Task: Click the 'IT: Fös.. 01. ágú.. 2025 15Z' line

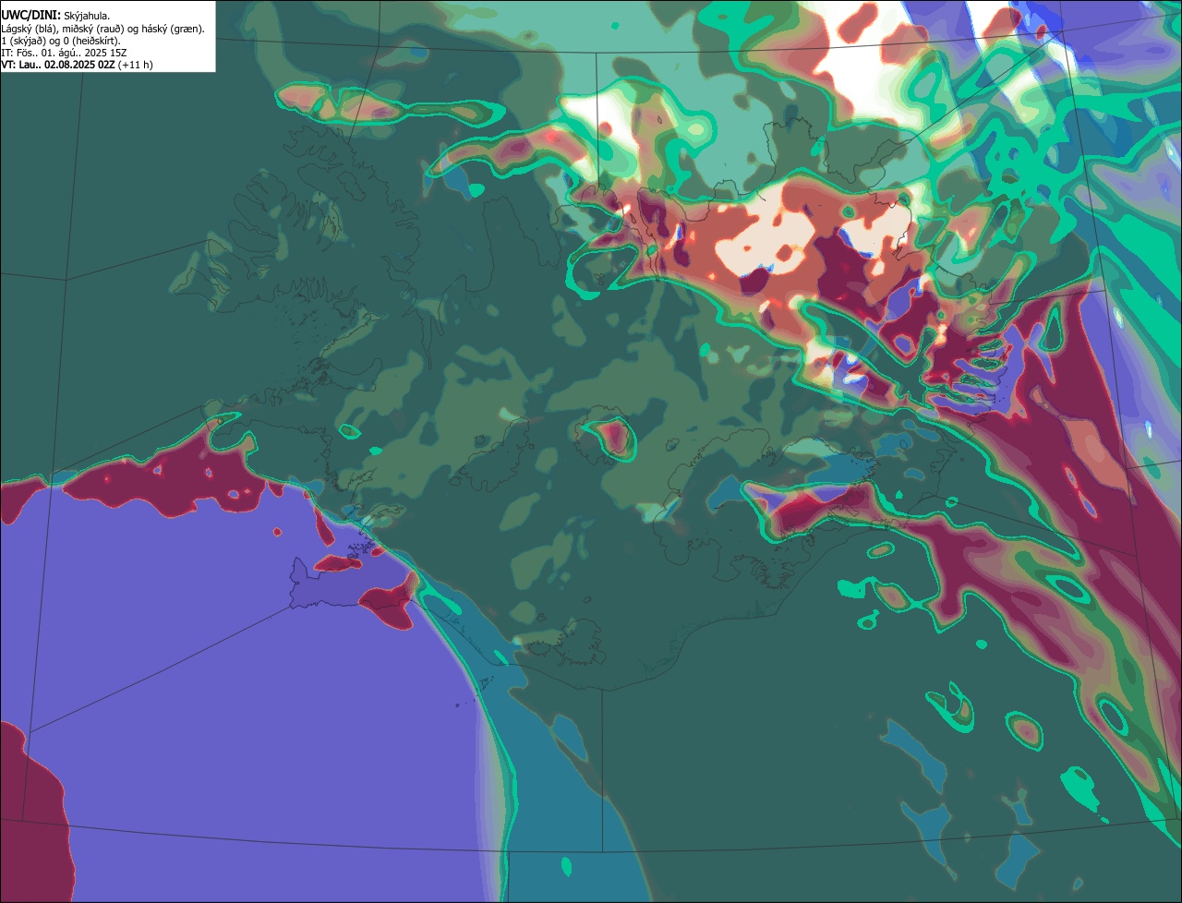Action: click(x=65, y=53)
